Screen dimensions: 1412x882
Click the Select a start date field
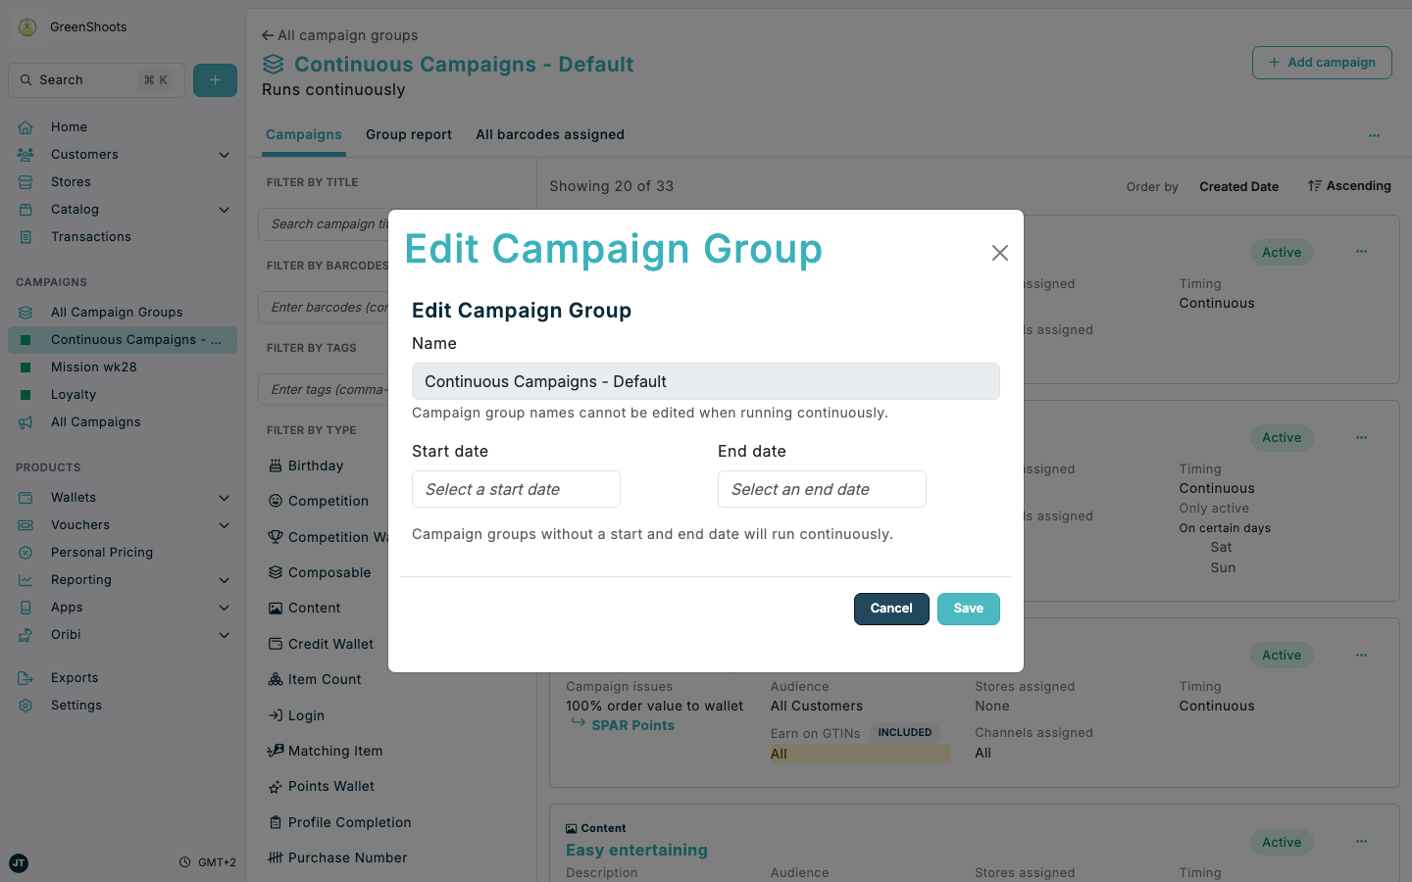pos(516,489)
